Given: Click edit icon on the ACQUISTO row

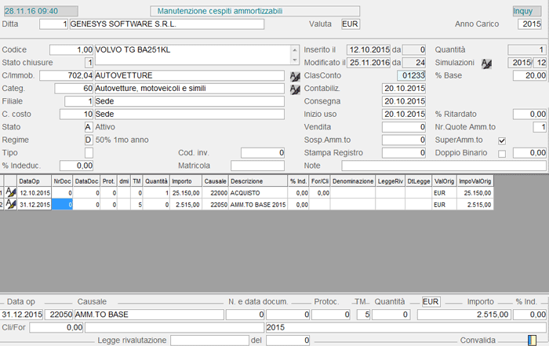Looking at the screenshot, I should click(11, 192).
